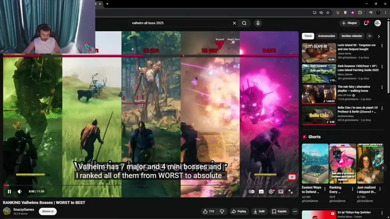Open the purple extension icon
Image resolution: width=390 pixels, height=219 pixels.
click(x=353, y=12)
